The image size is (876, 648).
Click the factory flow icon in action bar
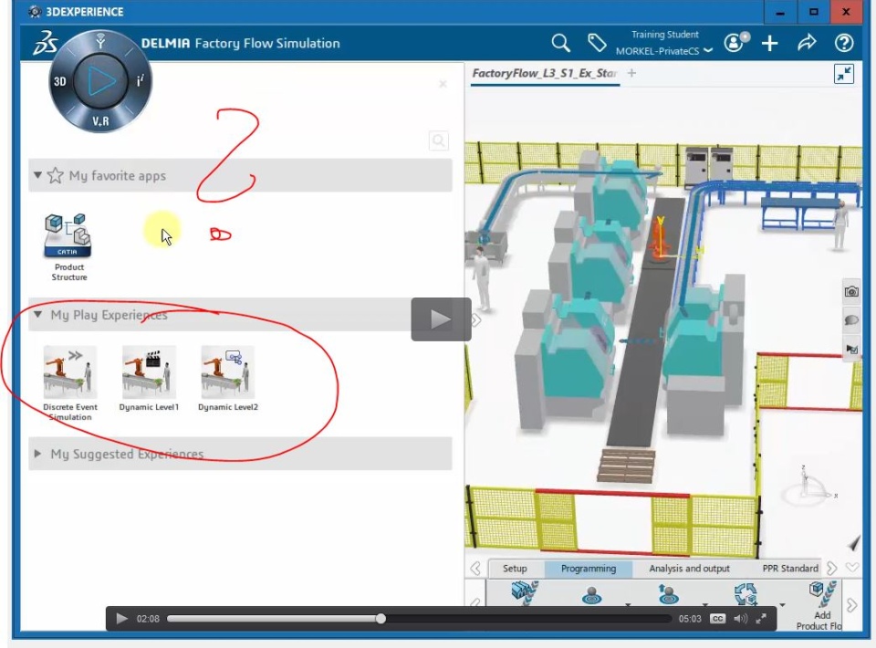(525, 593)
